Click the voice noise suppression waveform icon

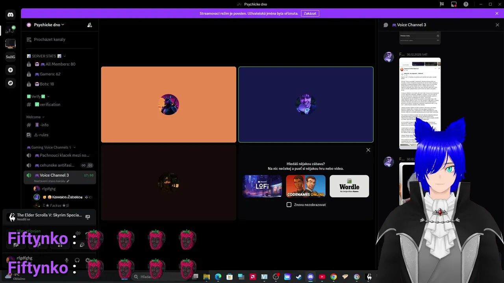click(x=78, y=233)
